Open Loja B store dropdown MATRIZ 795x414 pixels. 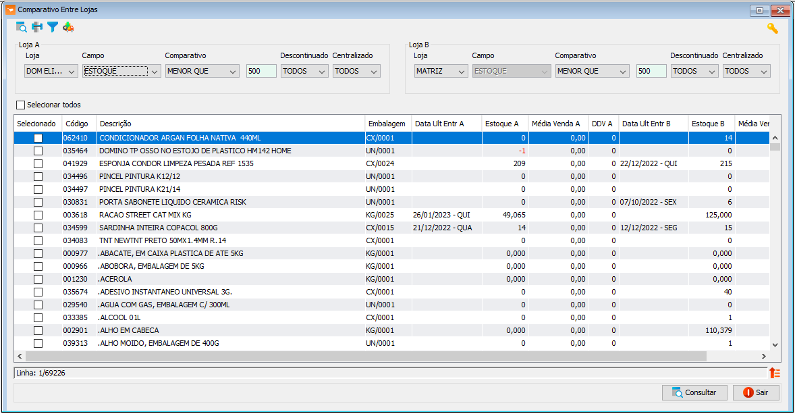441,71
